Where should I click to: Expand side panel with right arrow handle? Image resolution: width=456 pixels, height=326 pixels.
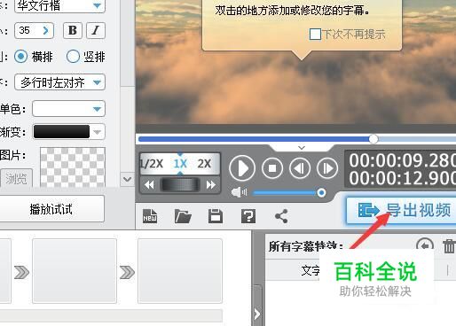point(257,314)
